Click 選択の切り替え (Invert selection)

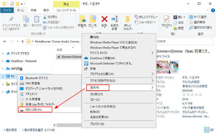click(x=201, y=28)
